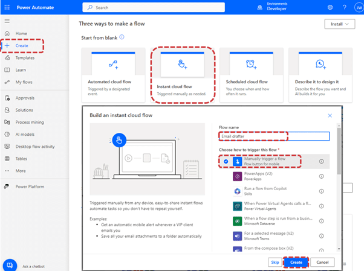Show info for Power Virtual Agents trigger
364x271 pixels.
pos(321,206)
